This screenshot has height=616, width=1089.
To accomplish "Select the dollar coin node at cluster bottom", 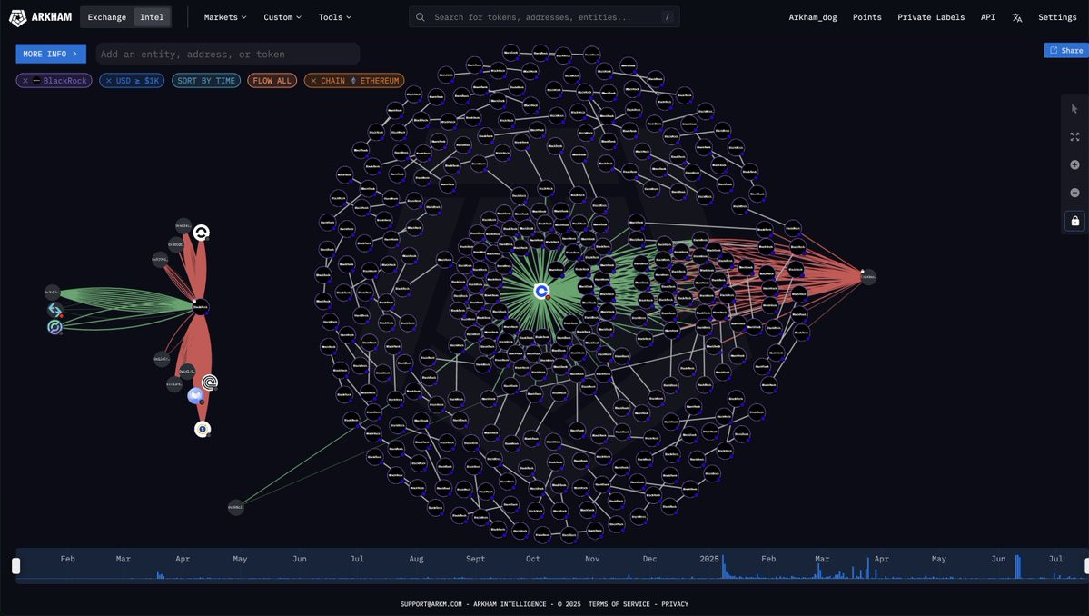I will point(203,429).
